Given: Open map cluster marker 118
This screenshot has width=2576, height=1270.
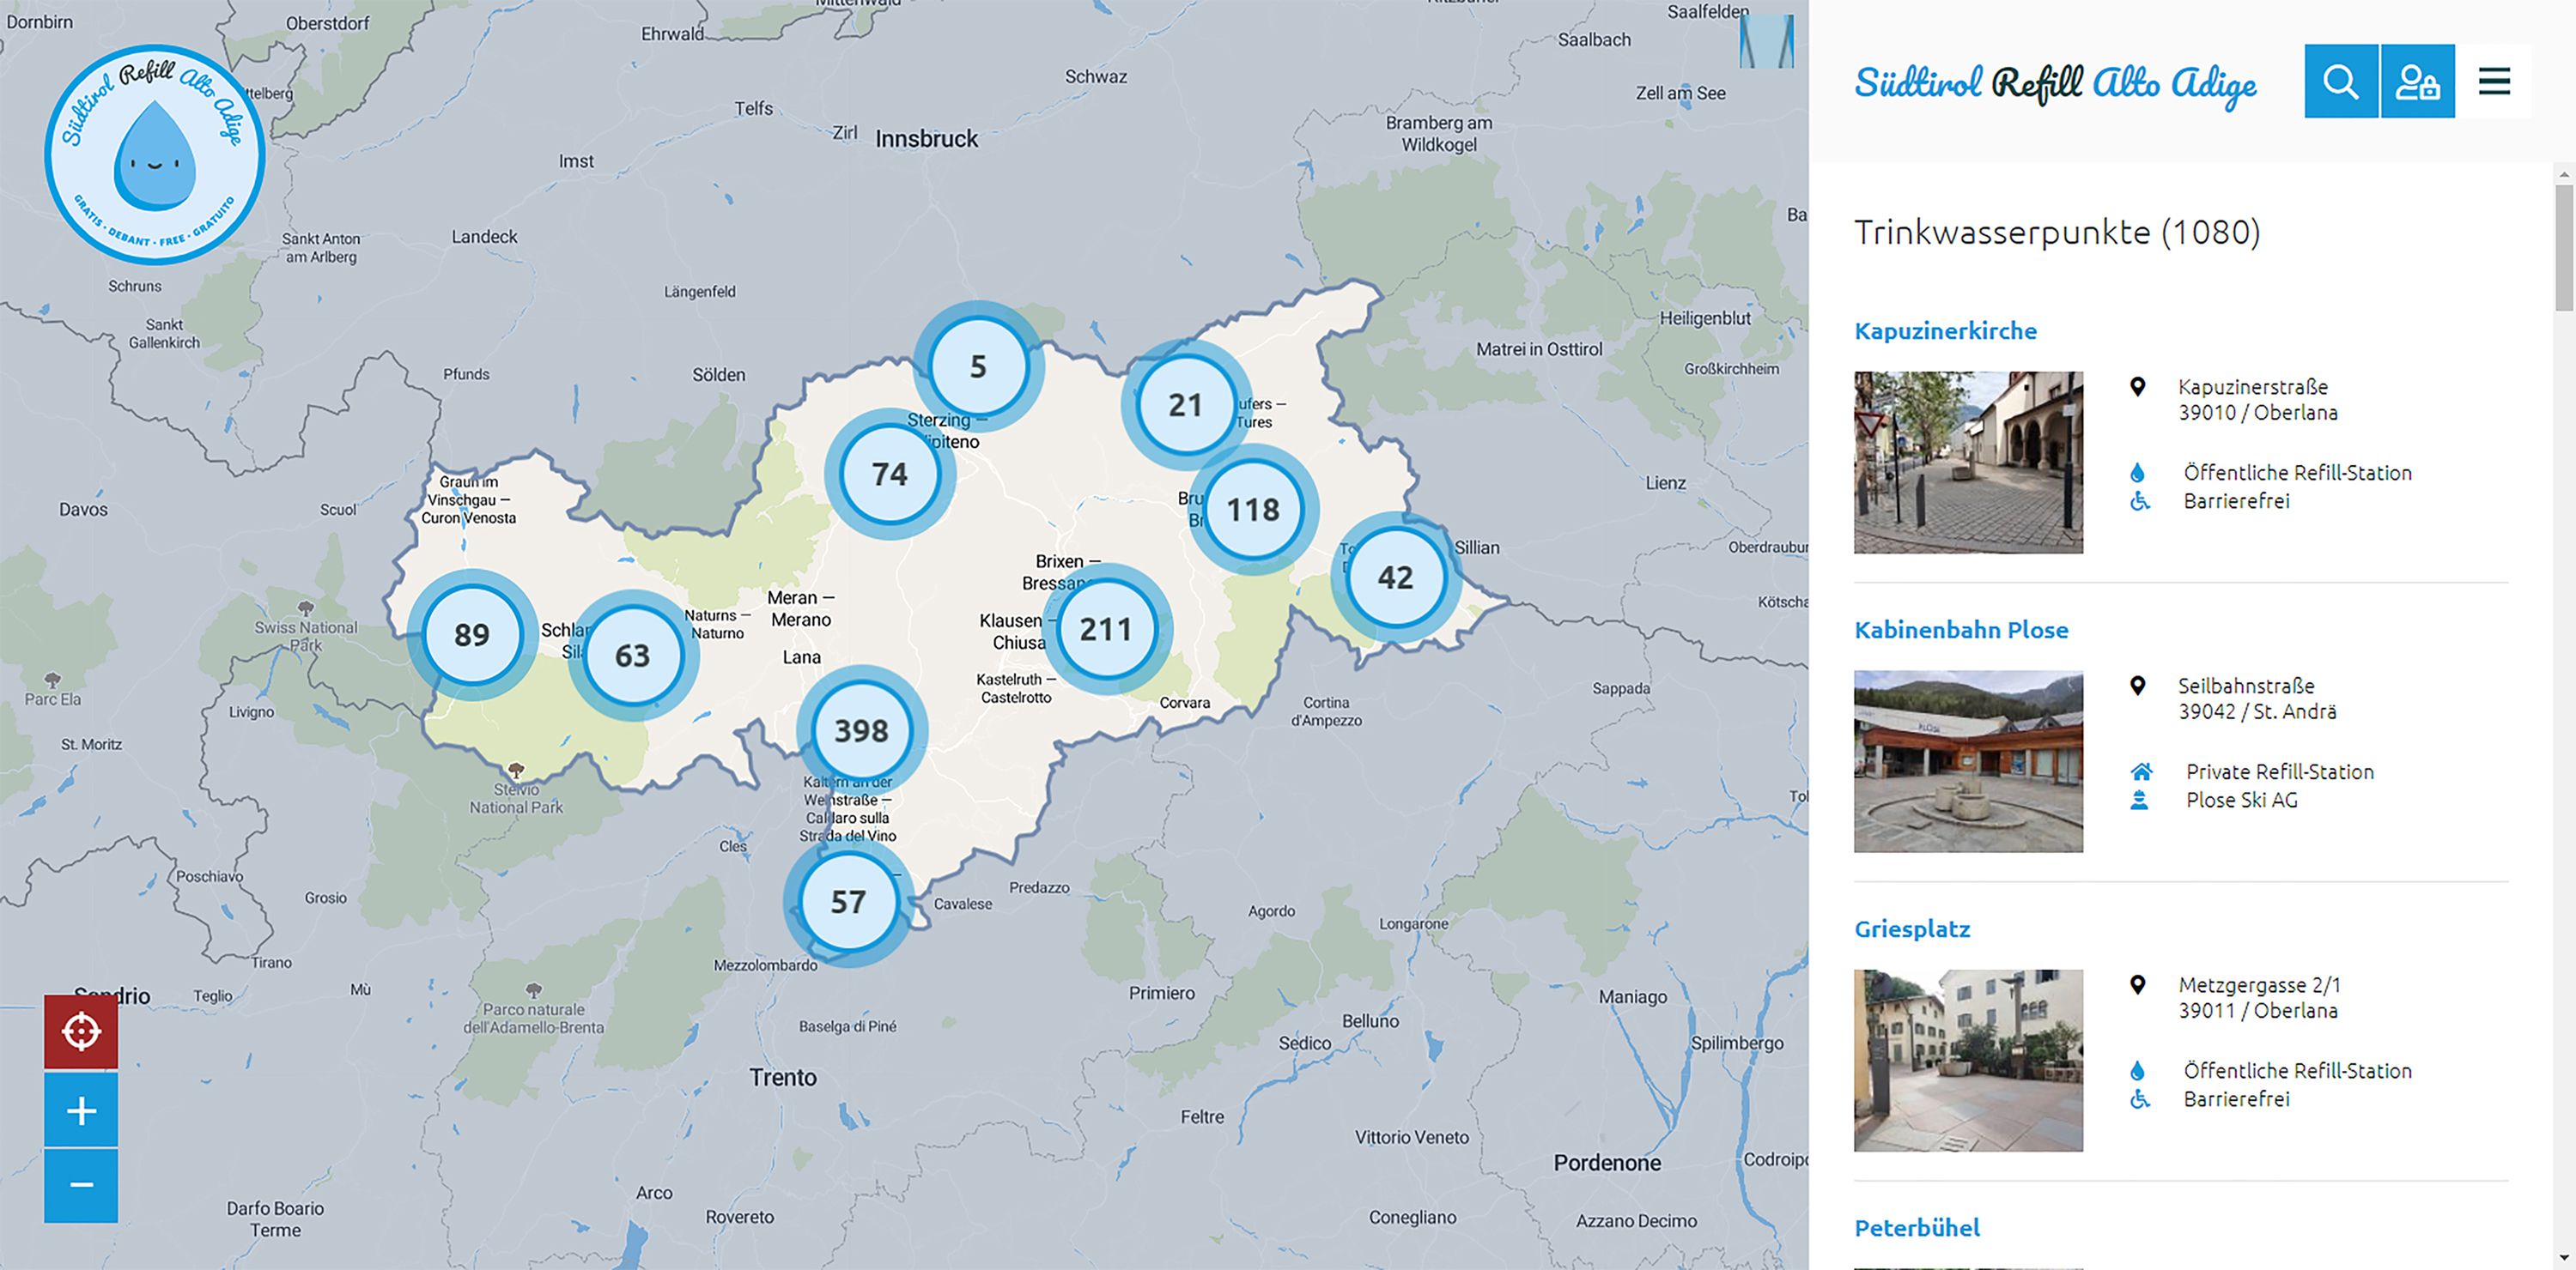Looking at the screenshot, I should point(1253,510).
